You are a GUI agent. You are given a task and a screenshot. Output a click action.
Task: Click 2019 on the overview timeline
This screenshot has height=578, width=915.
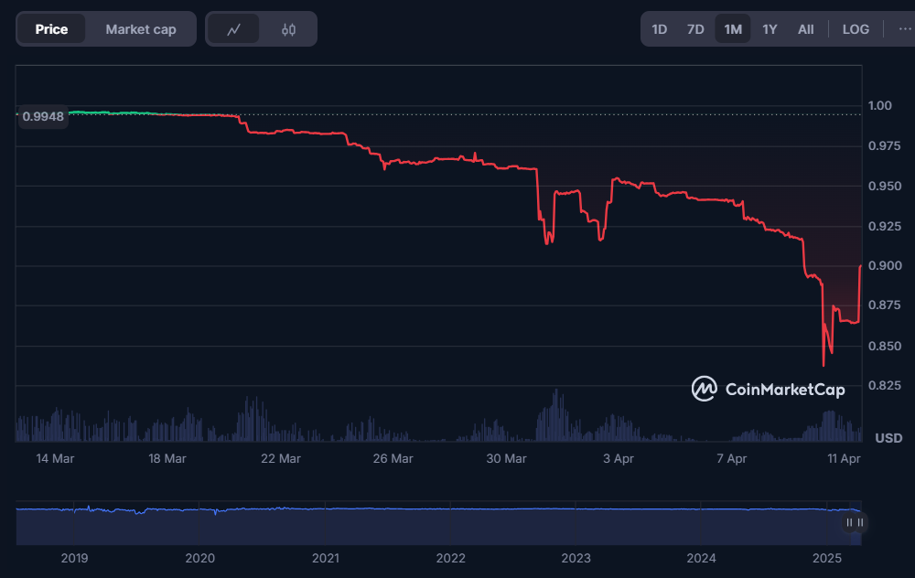pos(74,558)
